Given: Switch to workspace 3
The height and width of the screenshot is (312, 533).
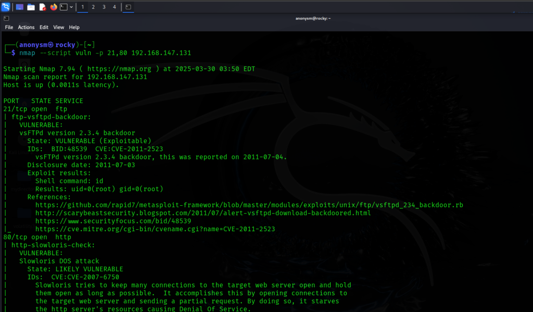Looking at the screenshot, I should point(104,7).
